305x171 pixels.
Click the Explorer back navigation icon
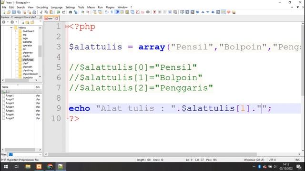4,22
